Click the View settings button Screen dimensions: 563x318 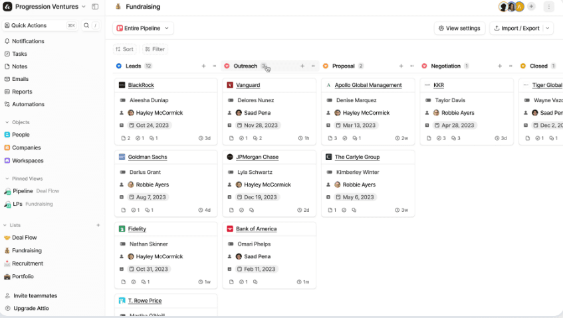pyautogui.click(x=459, y=29)
